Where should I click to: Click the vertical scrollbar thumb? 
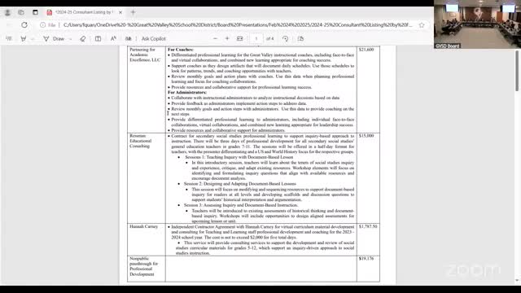(517, 71)
